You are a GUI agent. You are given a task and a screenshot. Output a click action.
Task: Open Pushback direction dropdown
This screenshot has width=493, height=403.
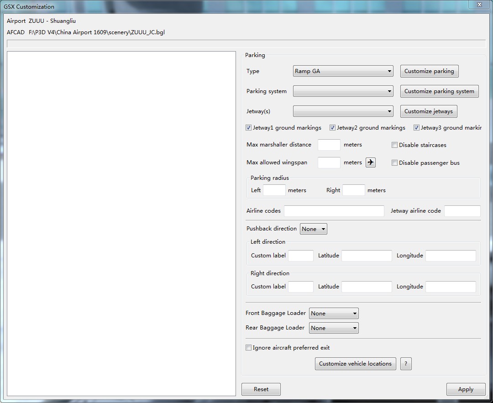click(x=313, y=229)
